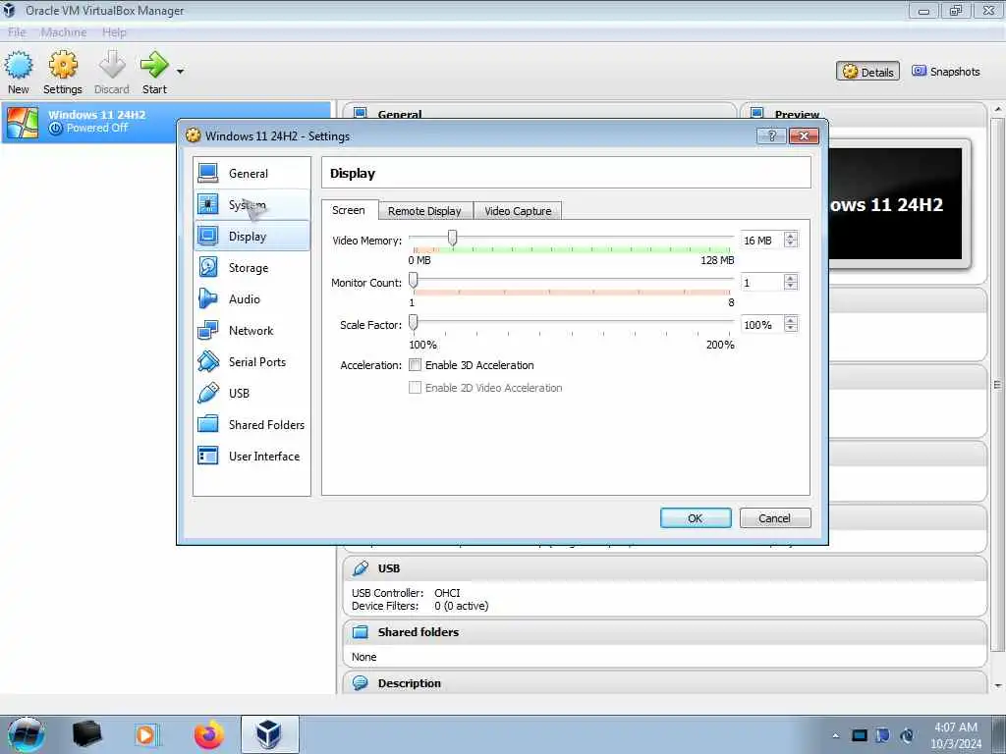Select the General category icon in Settings
The image size is (1006, 754).
(x=208, y=173)
